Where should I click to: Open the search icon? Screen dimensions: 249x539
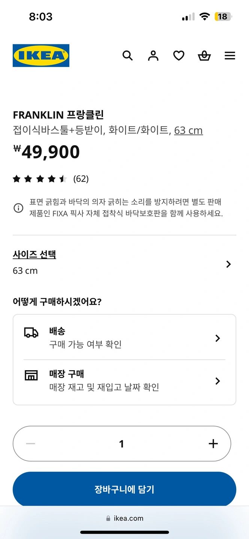tap(128, 56)
